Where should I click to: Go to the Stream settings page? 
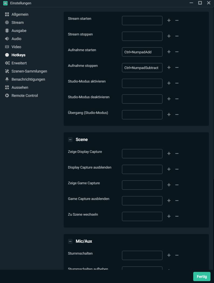click(18, 22)
